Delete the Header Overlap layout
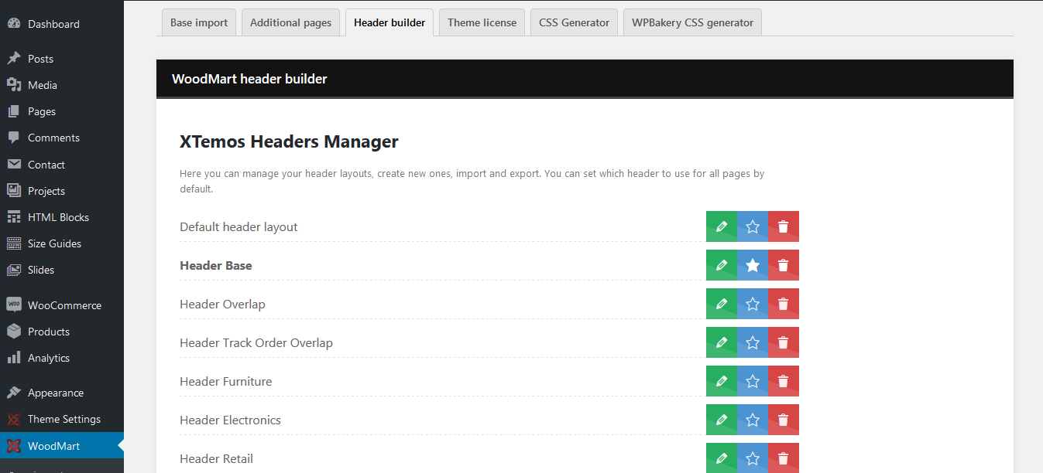Image resolution: width=1043 pixels, height=473 pixels. 784,304
